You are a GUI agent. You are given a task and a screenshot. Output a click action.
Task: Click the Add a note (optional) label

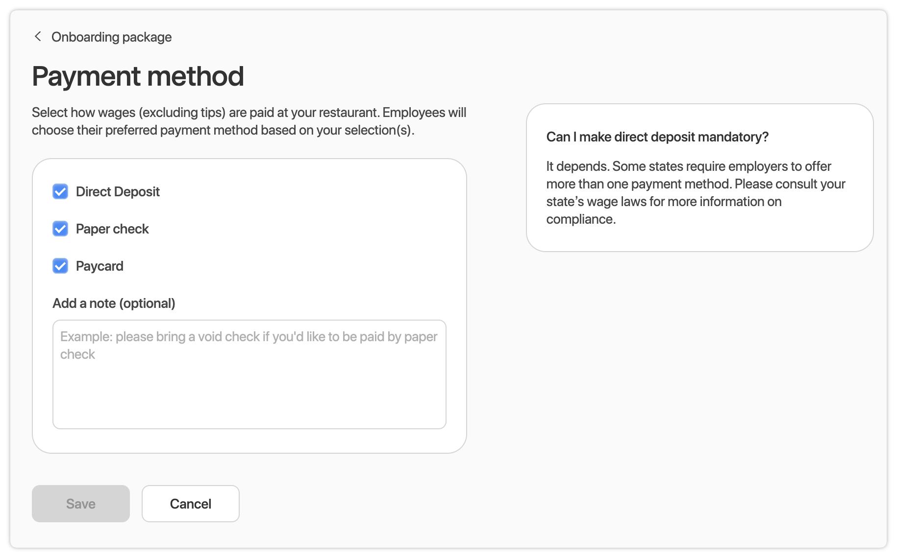(114, 303)
